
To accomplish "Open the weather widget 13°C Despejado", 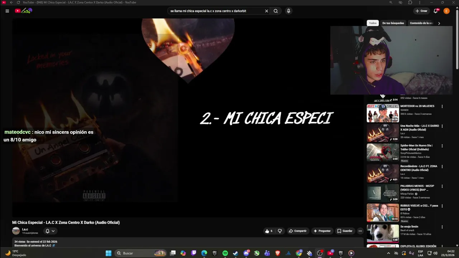I will (x=16, y=253).
